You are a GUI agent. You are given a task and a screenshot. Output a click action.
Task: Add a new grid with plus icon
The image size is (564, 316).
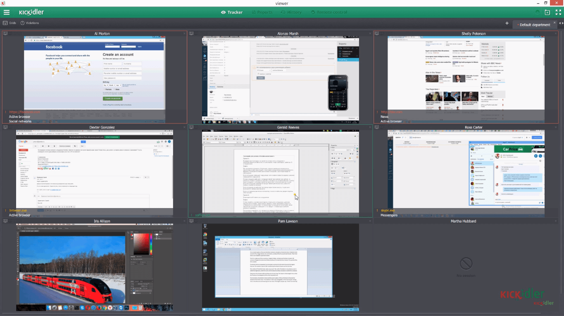(x=507, y=23)
